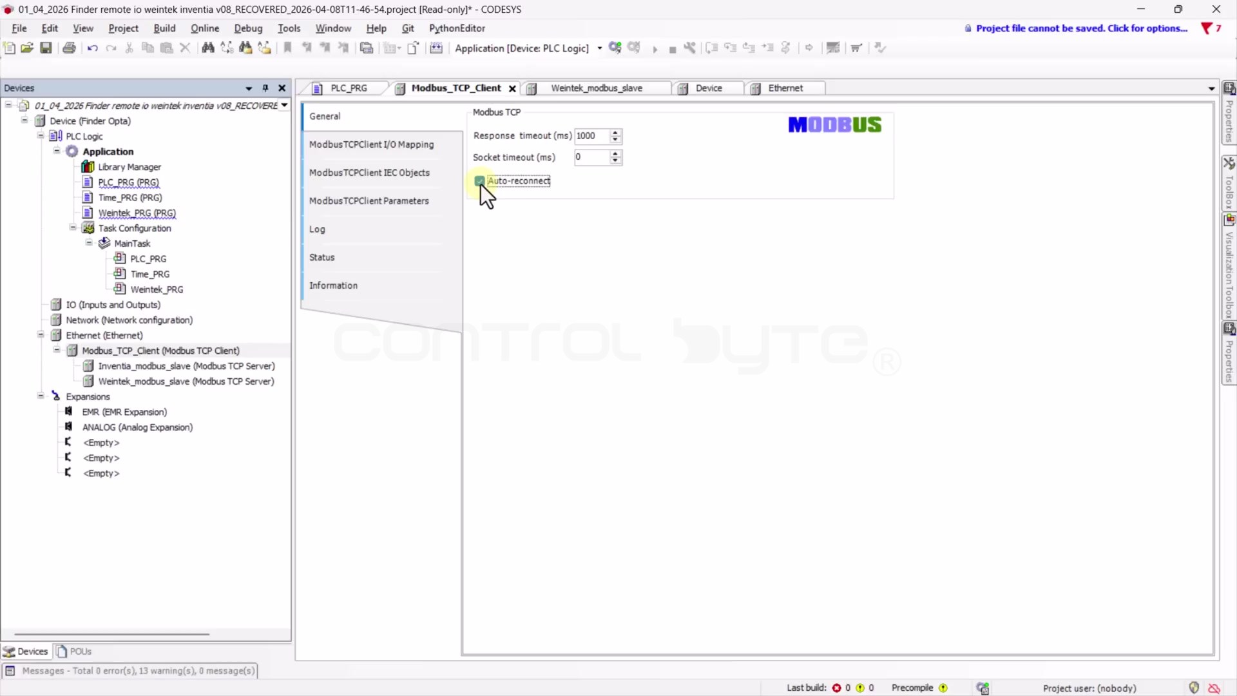The width and height of the screenshot is (1237, 696).
Task: Click the Open Project folder icon
Action: [27, 48]
